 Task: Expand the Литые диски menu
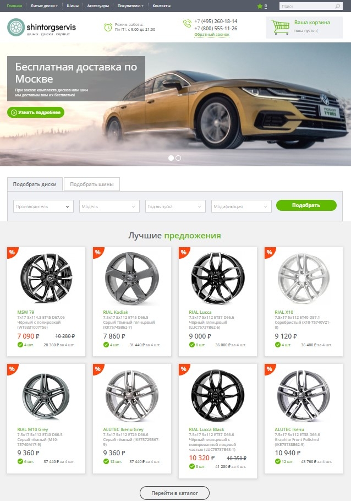[44, 6]
